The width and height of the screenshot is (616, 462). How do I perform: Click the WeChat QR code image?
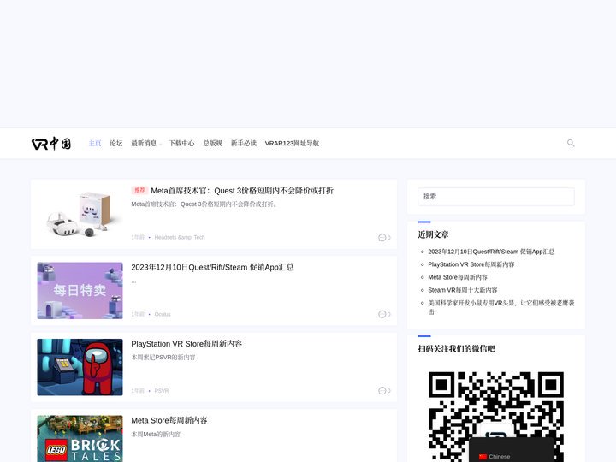pos(495,416)
